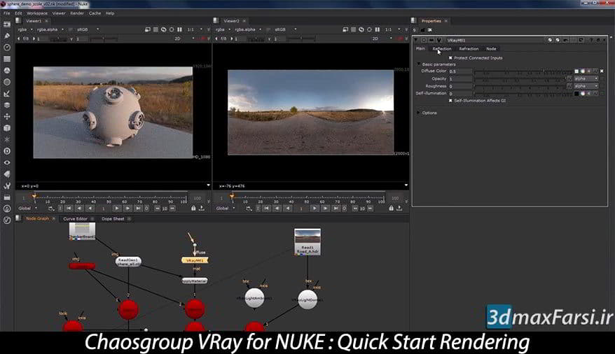Click VRayMtl1 panel help question icon
Screen dimensions: 615x354
point(591,40)
